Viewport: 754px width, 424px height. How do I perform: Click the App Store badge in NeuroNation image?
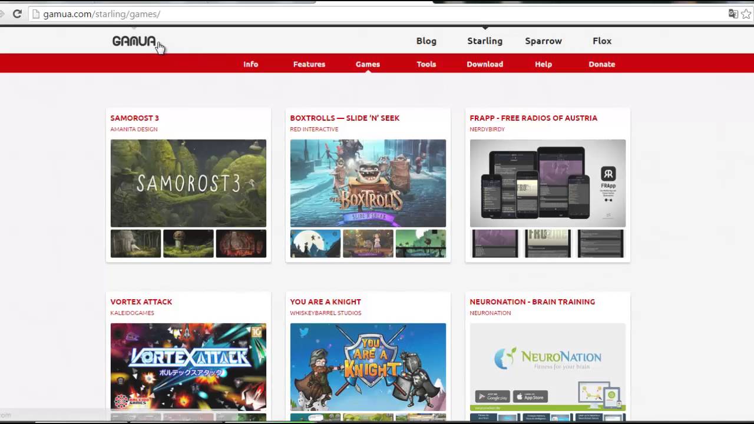click(x=530, y=396)
